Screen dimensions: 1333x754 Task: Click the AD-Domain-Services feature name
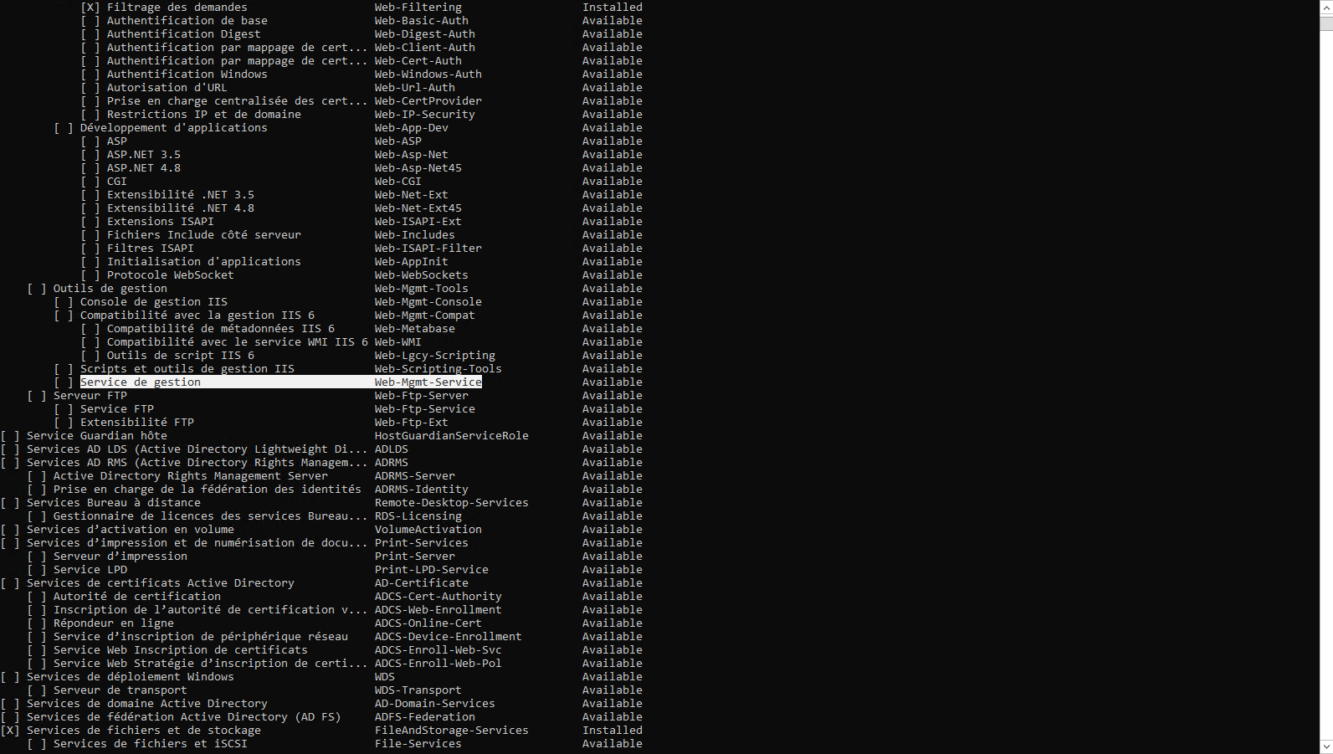point(434,704)
